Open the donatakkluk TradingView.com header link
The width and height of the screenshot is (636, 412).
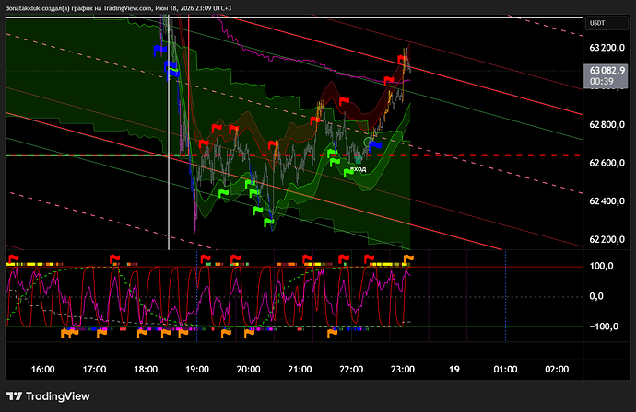(118, 8)
